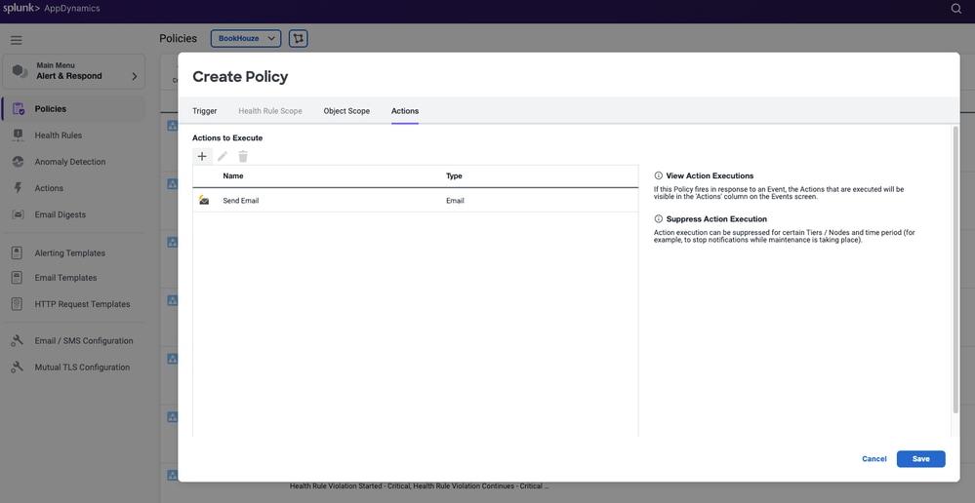Click the Email / SMS Configuration wrench icon
The image size is (975, 503).
click(18, 340)
